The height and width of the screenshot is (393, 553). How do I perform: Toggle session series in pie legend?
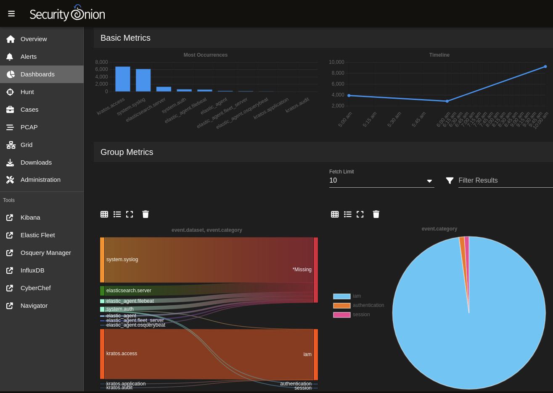click(342, 315)
